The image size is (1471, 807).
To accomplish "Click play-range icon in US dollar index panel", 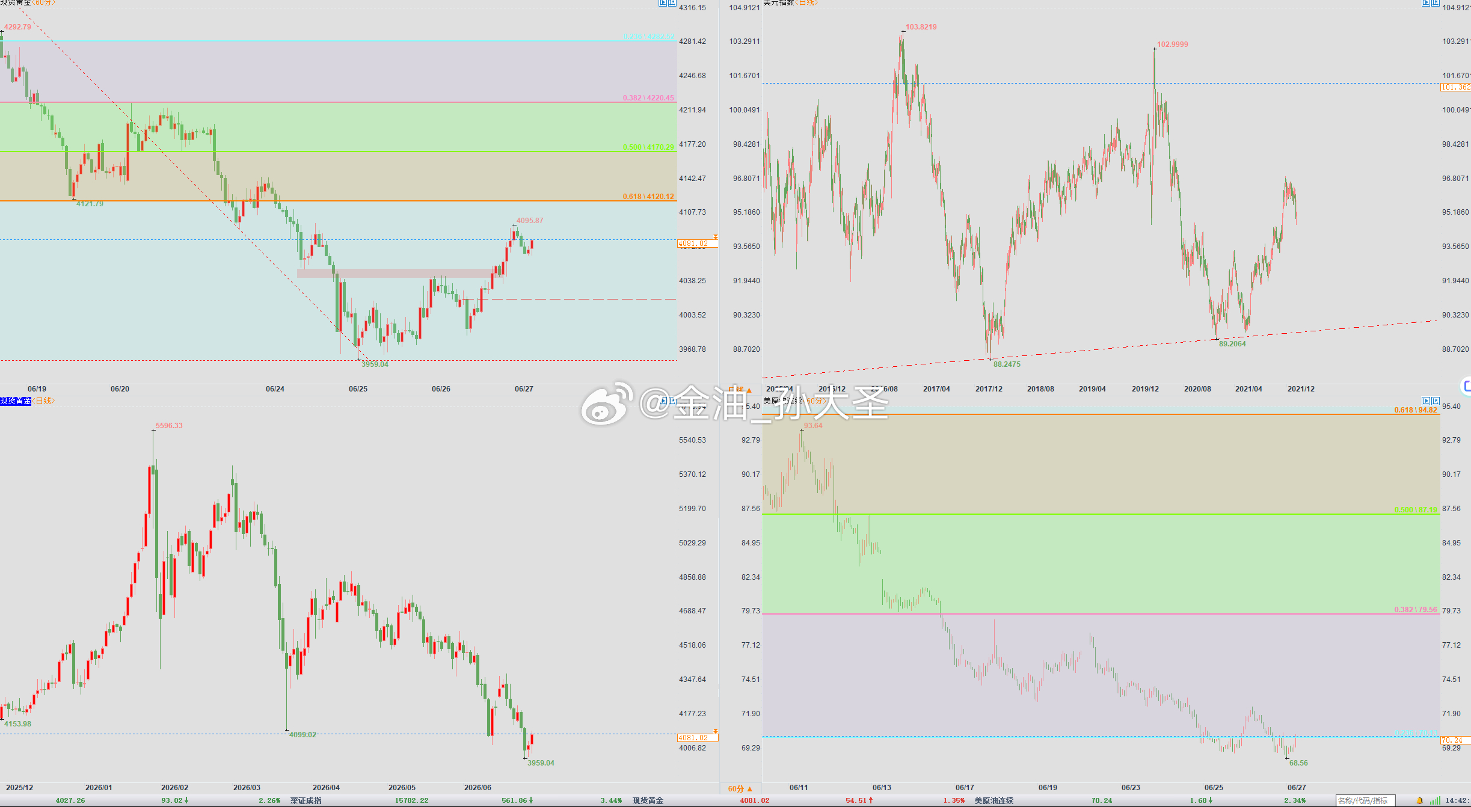I will 1426,3.
